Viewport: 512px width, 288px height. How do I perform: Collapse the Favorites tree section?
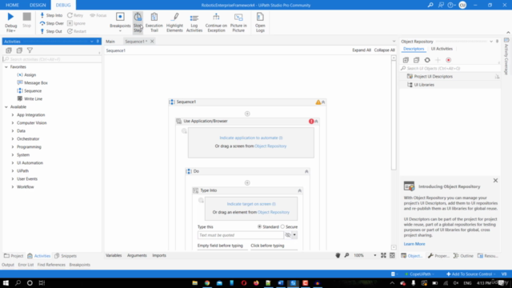[x=6, y=67]
